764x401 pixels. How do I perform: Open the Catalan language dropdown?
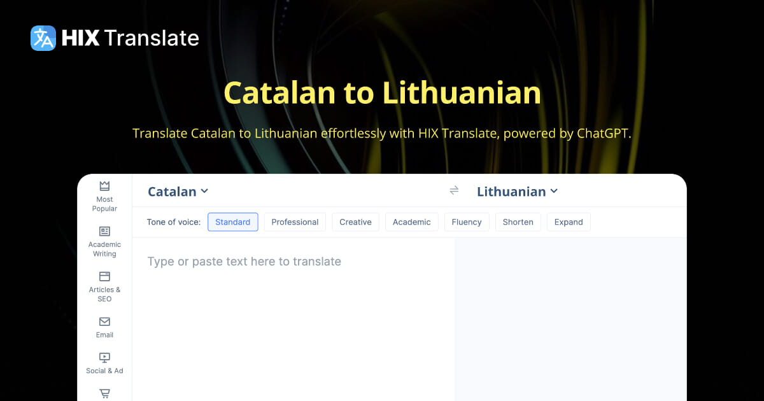178,191
